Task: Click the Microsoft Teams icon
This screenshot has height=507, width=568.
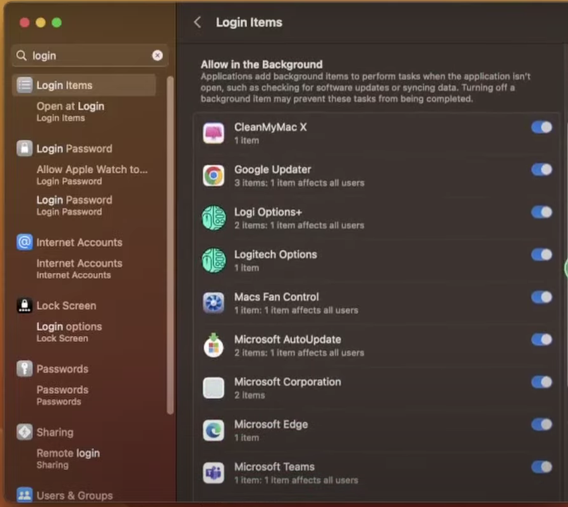Action: tap(214, 473)
